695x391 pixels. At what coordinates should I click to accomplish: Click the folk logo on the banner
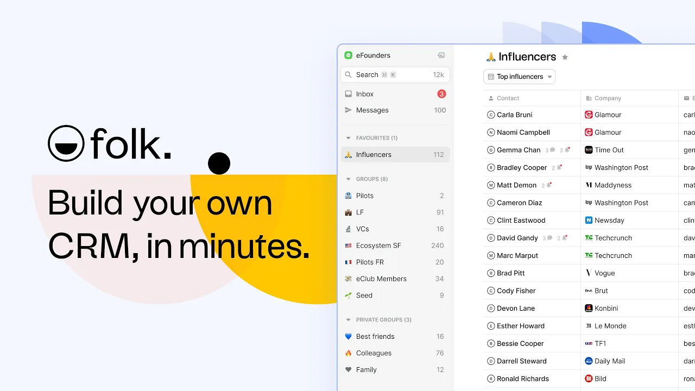(110, 144)
